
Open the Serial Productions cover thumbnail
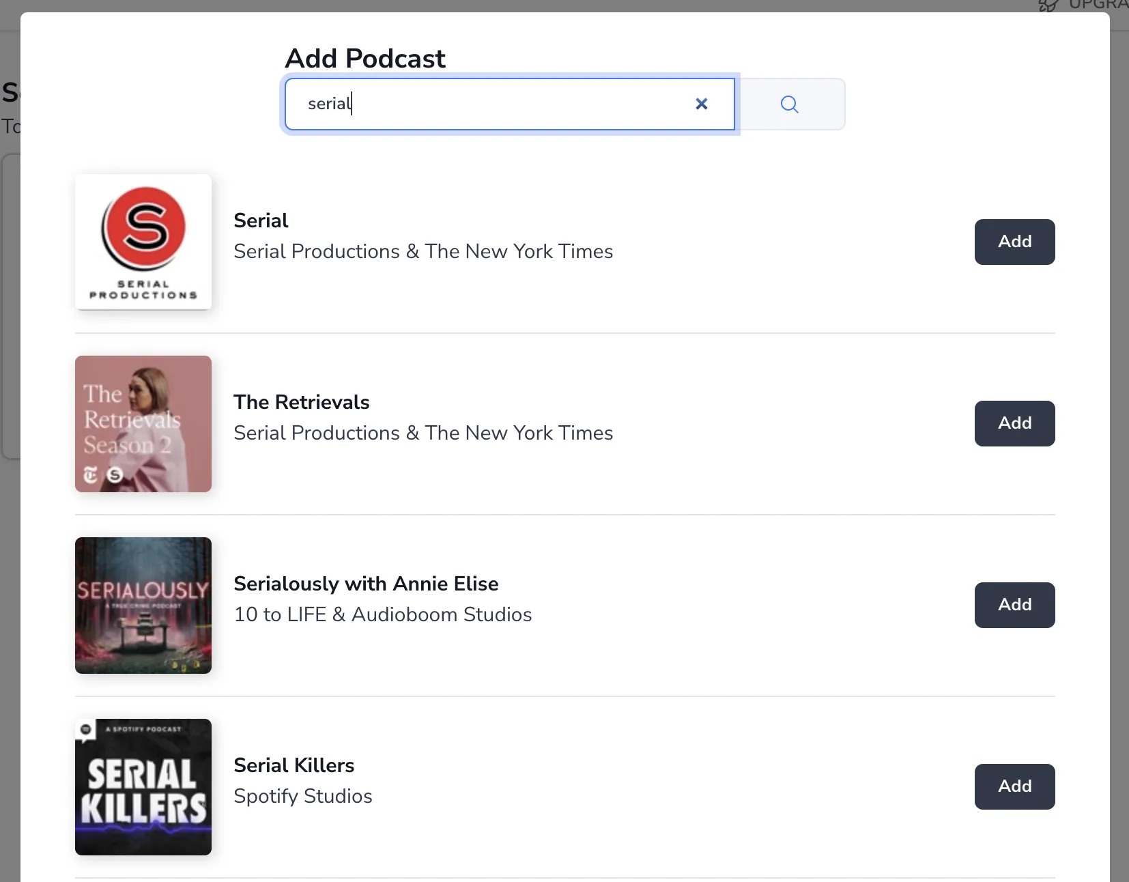pyautogui.click(x=143, y=242)
